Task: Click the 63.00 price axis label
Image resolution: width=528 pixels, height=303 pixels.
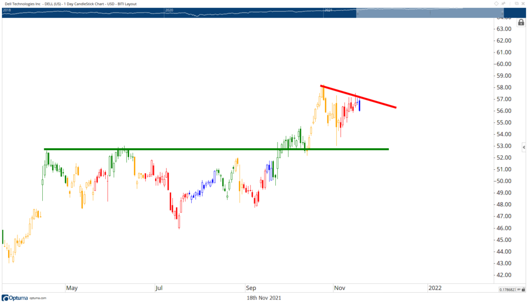Action: pos(504,29)
